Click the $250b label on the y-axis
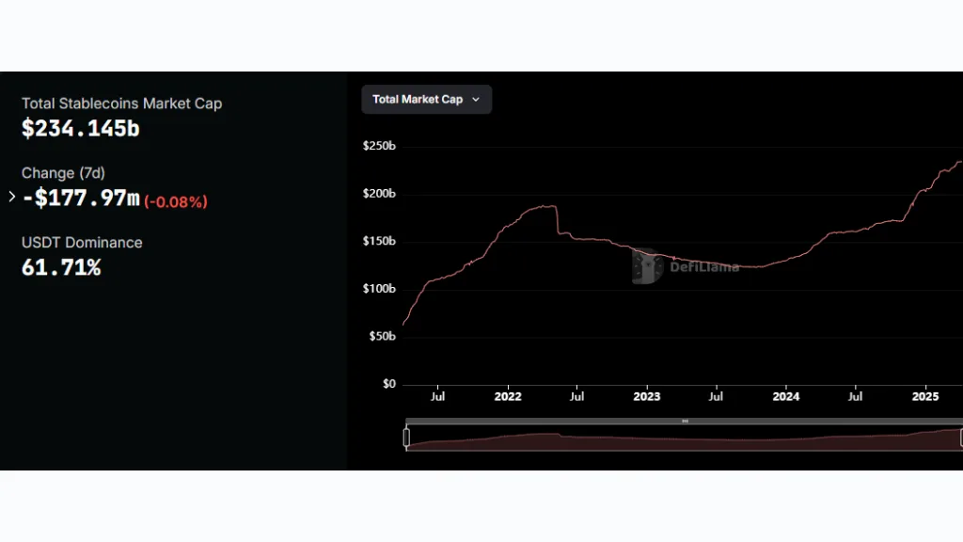The width and height of the screenshot is (963, 542). tap(379, 147)
